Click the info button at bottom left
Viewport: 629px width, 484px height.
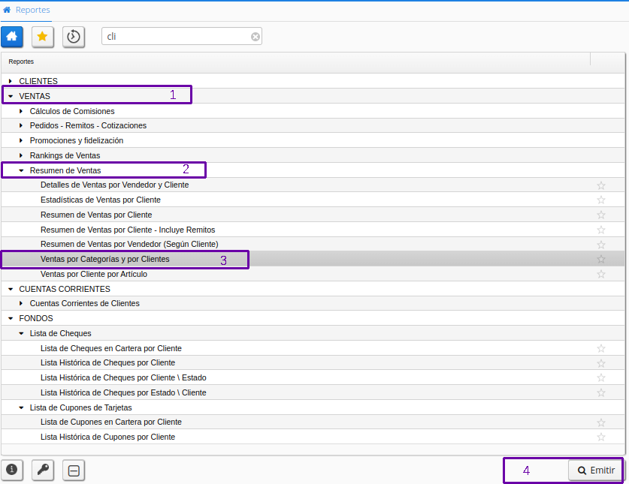[11, 470]
